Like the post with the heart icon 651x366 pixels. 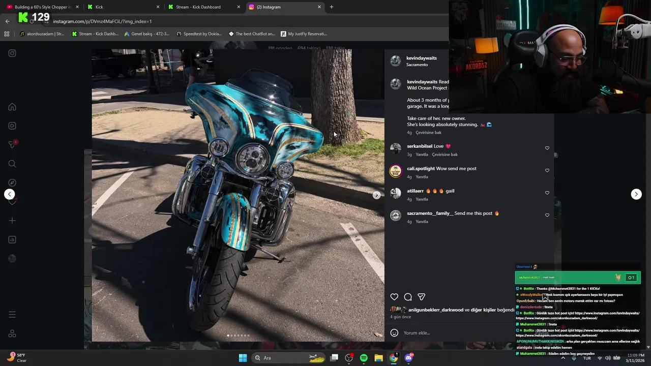coord(394,297)
